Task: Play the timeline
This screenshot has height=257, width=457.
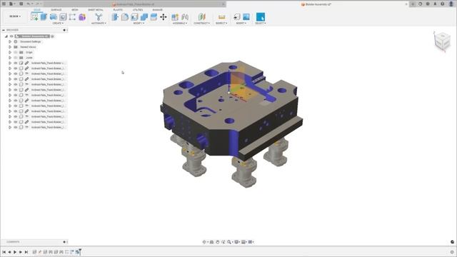Action: pyautogui.click(x=15, y=252)
